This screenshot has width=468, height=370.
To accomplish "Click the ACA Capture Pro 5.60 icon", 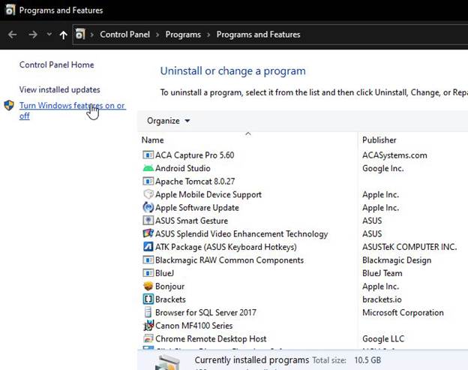I will [x=148, y=155].
